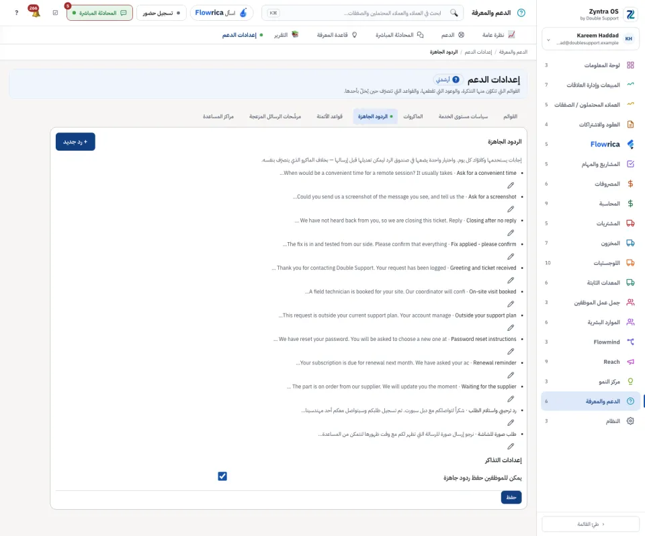This screenshot has height=536, width=645.
Task: Click the search magnifier icon
Action: pos(454,13)
